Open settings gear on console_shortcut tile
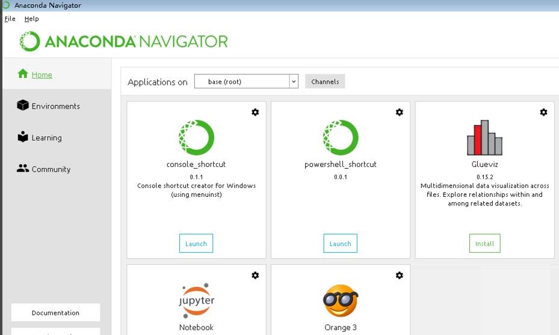This screenshot has height=335, width=559. click(255, 112)
